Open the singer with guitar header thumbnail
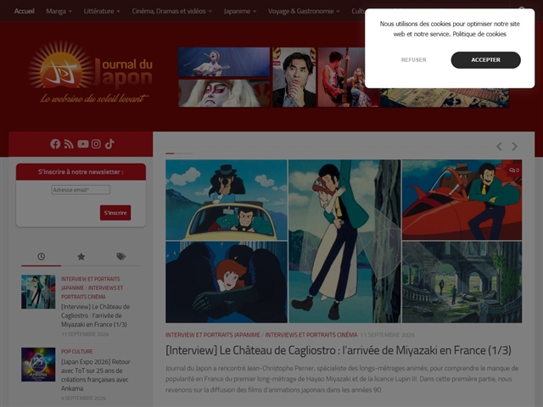The height and width of the screenshot is (407, 543). click(x=224, y=62)
